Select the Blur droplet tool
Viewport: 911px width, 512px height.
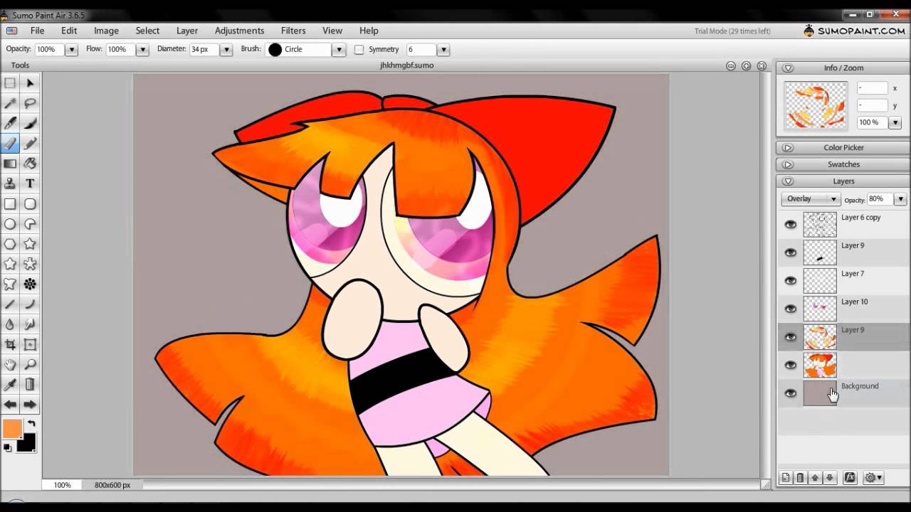click(x=10, y=324)
